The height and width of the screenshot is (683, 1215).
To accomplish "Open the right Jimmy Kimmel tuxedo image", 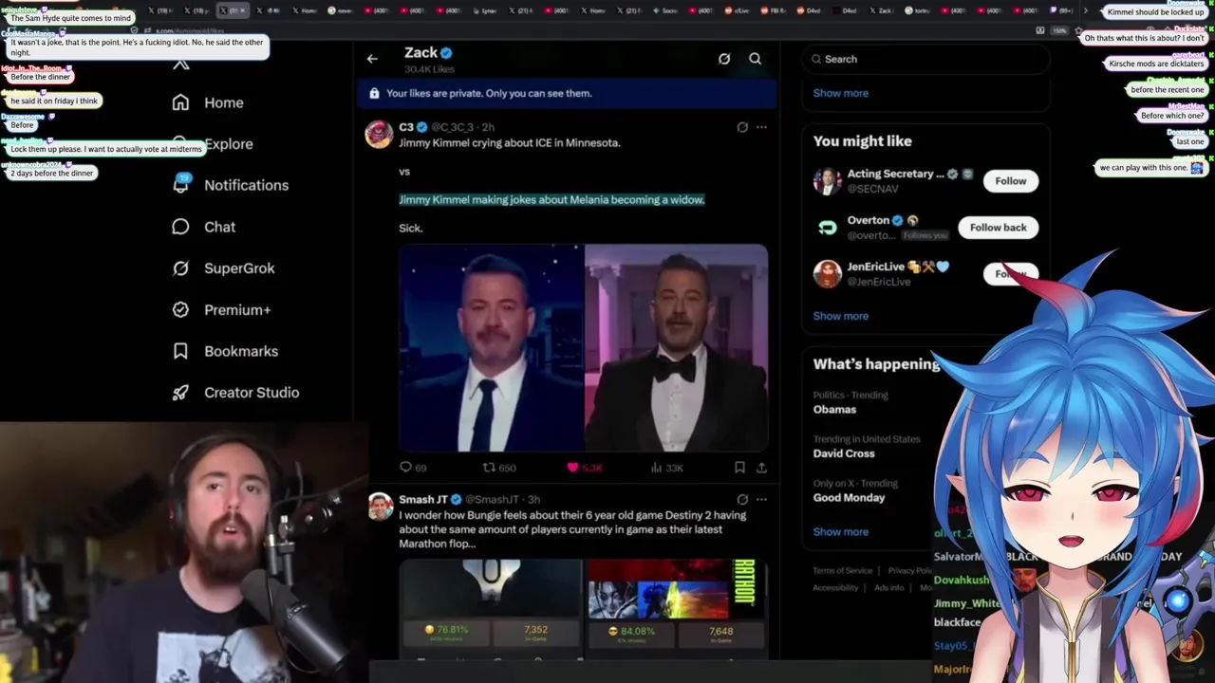I will (676, 348).
